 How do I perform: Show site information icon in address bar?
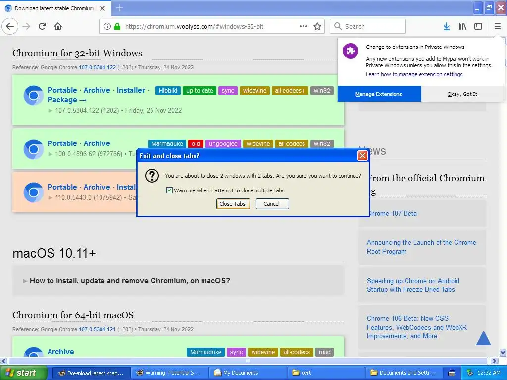pyautogui.click(x=107, y=26)
